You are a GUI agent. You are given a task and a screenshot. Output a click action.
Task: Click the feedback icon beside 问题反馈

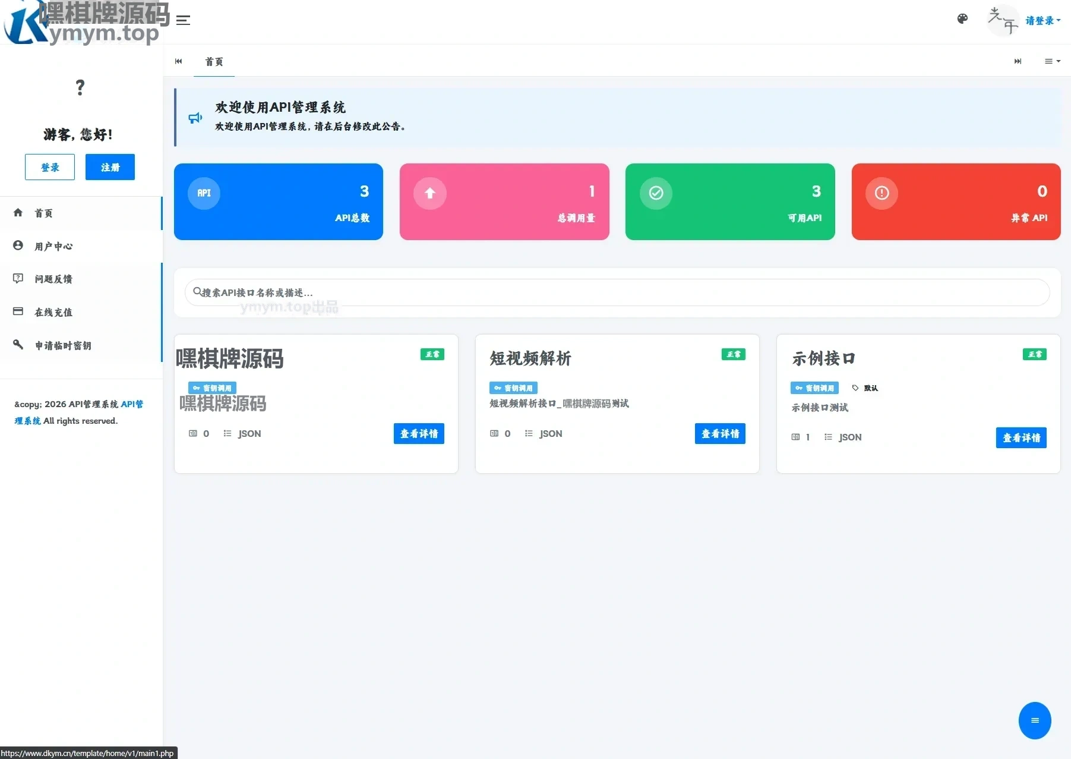tap(18, 278)
